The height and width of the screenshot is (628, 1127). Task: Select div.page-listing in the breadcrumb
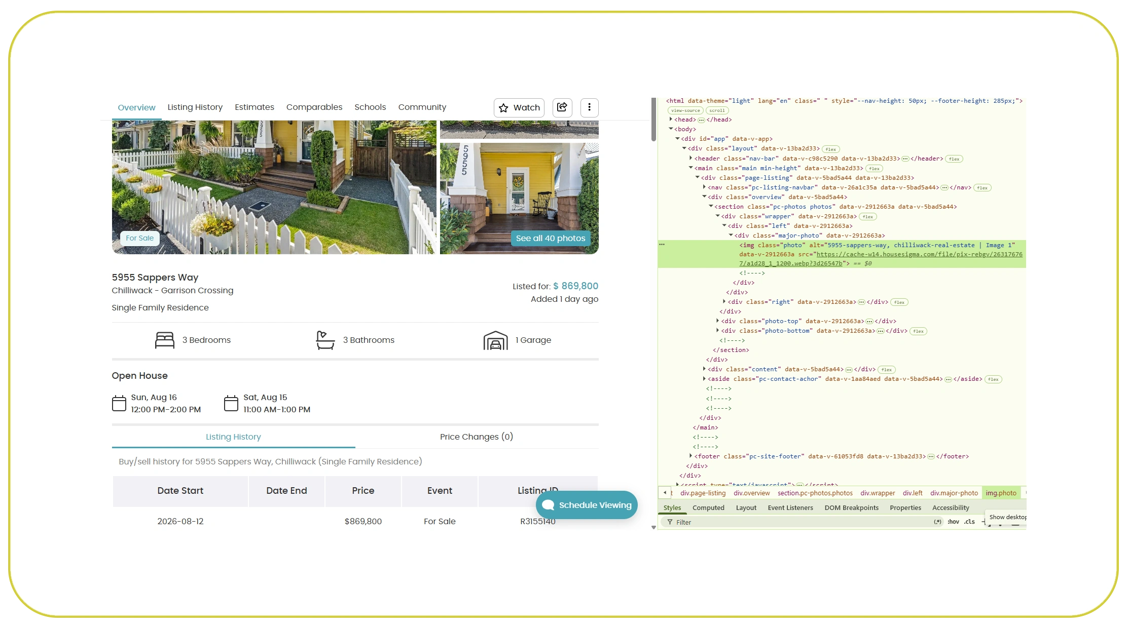tap(703, 493)
